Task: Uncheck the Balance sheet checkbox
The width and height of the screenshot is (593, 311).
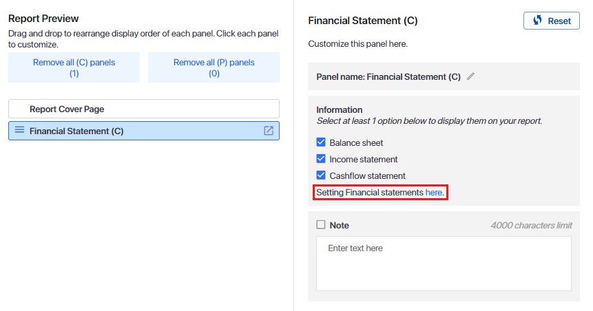Action: [x=321, y=143]
